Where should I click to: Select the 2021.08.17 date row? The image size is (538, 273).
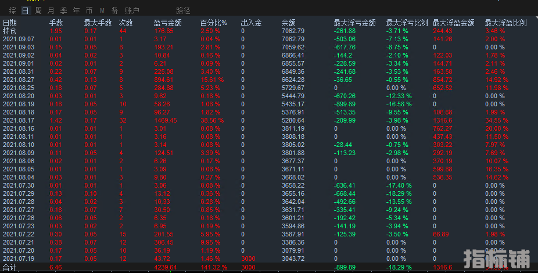19,120
